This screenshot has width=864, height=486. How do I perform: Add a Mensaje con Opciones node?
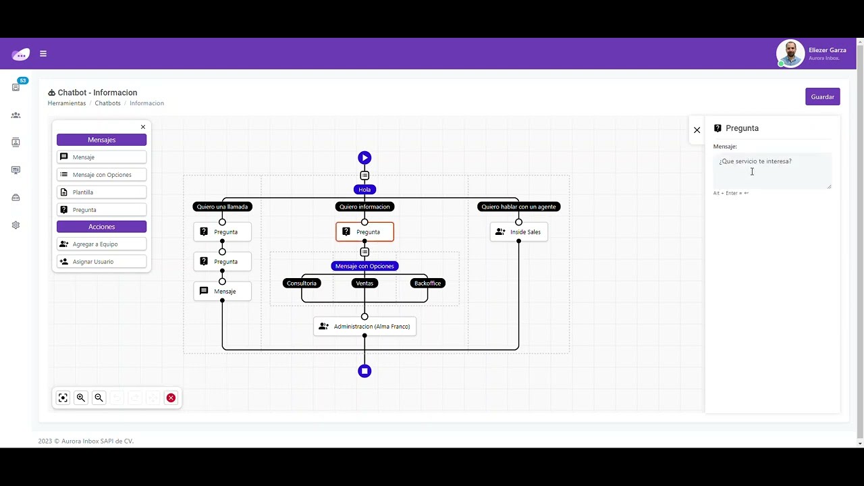101,175
